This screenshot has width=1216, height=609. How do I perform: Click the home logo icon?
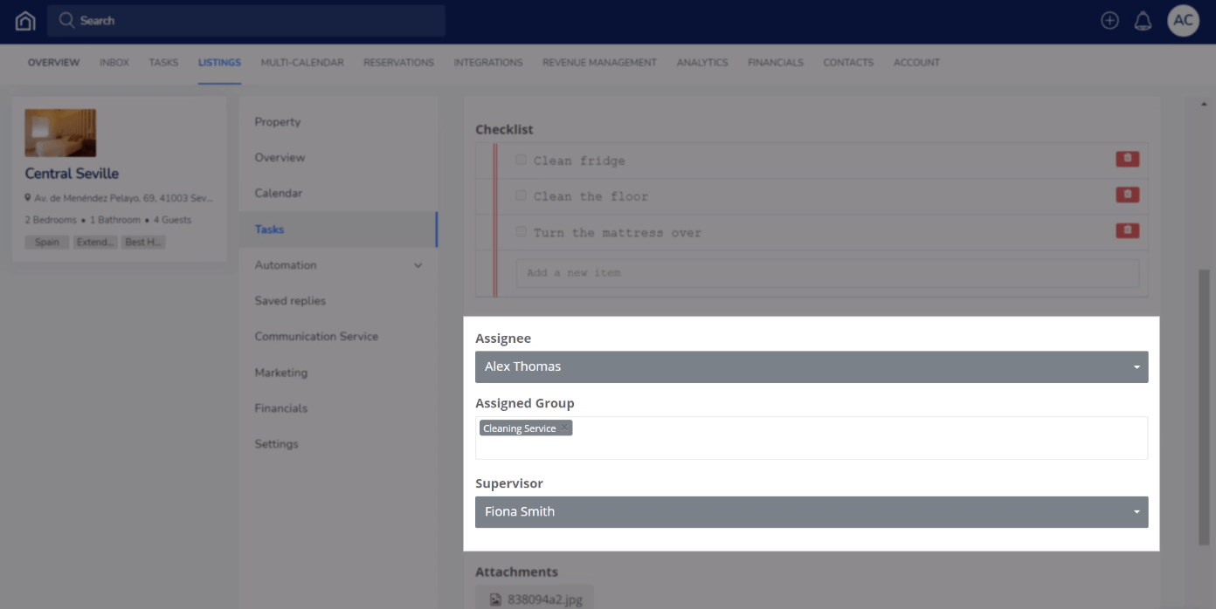pos(25,21)
